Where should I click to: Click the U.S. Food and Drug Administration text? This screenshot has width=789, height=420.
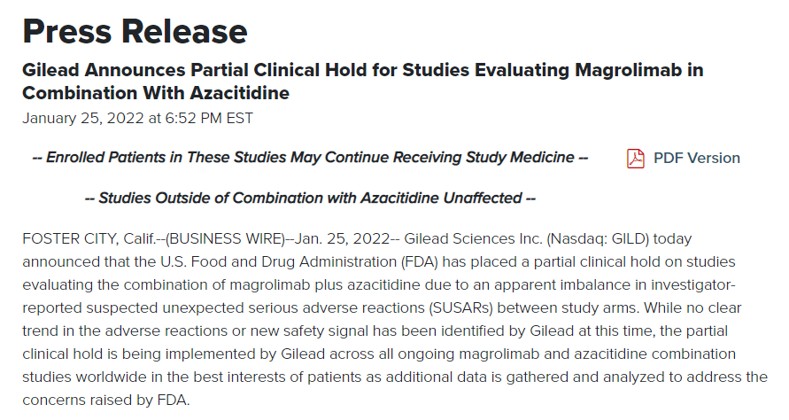pos(278,262)
